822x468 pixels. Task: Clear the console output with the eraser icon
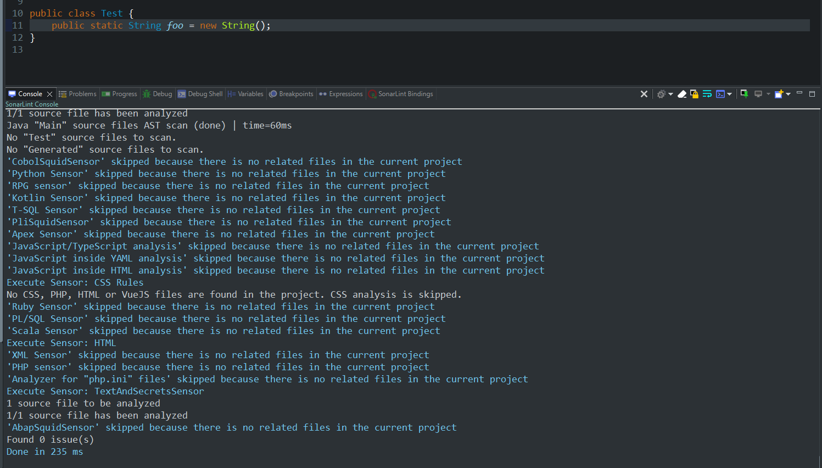click(682, 94)
